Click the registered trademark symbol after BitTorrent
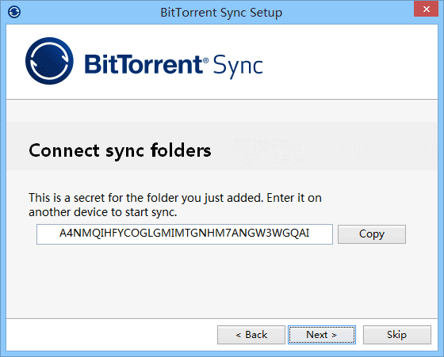 206,60
